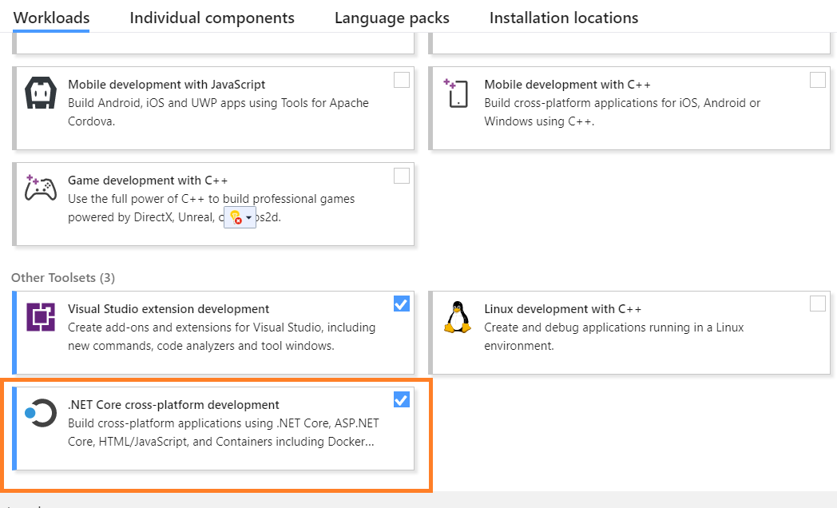Click the Containers including Docker description text

pos(223,432)
